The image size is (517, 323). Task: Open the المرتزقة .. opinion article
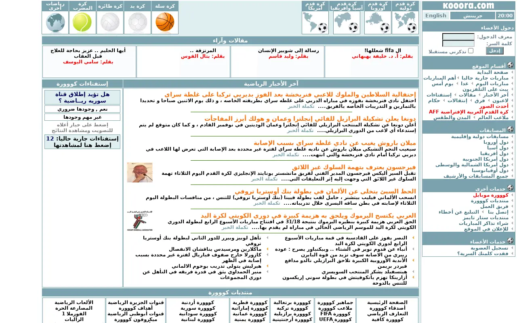(x=203, y=50)
